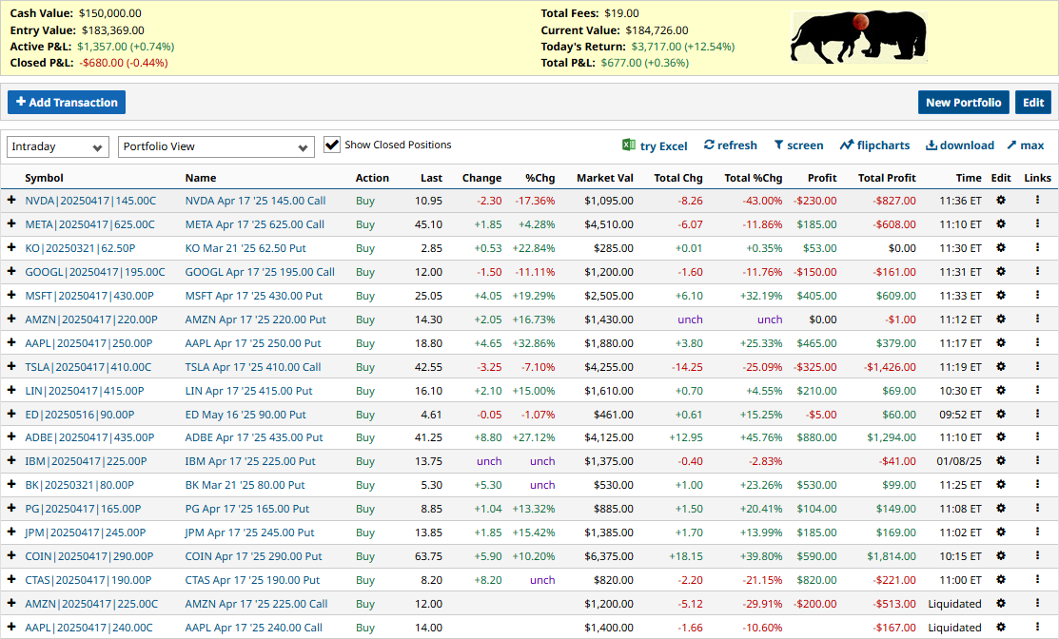Image resolution: width=1059 pixels, height=639 pixels.
Task: Open edit gear for KO 62.50P row
Action: coord(1001,247)
